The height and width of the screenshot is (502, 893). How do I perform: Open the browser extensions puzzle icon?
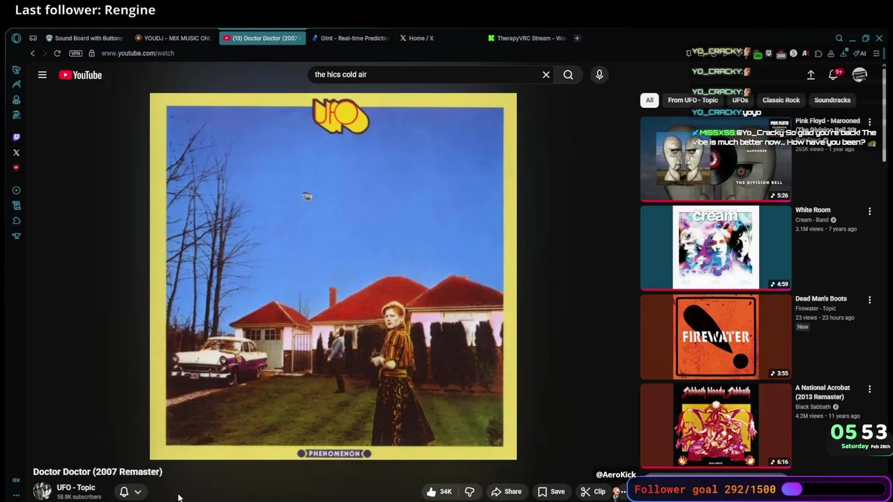click(818, 54)
